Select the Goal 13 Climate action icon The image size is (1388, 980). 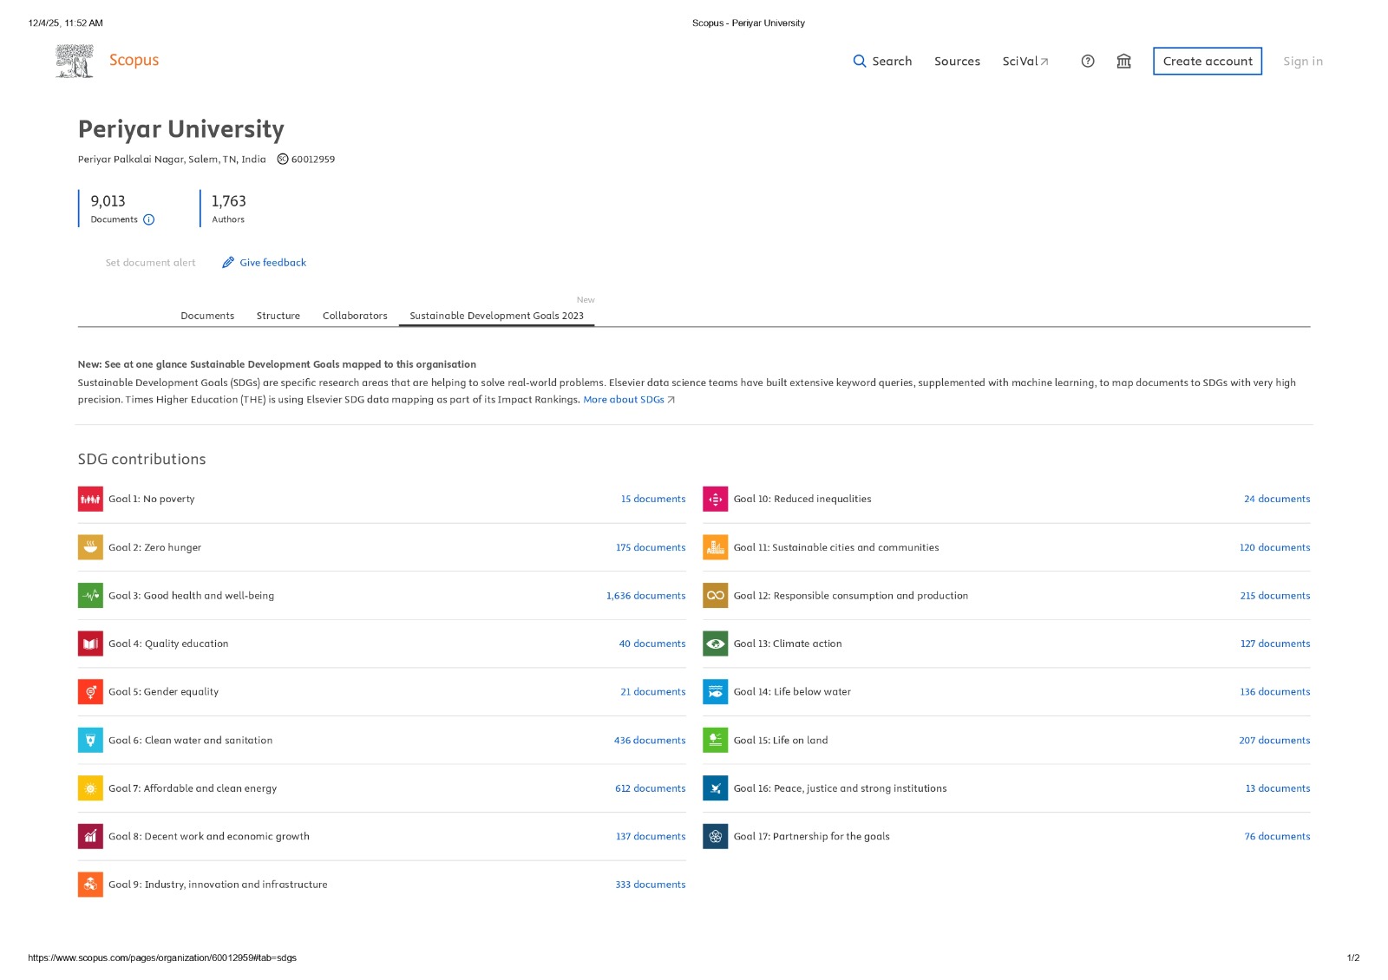click(x=715, y=644)
